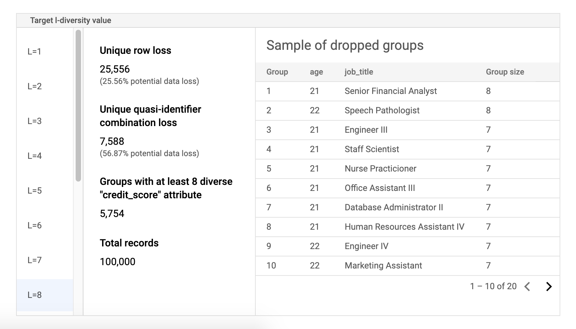Viewport: 576px width, 329px height.
Task: Select L=2 diversity value
Action: (x=34, y=86)
